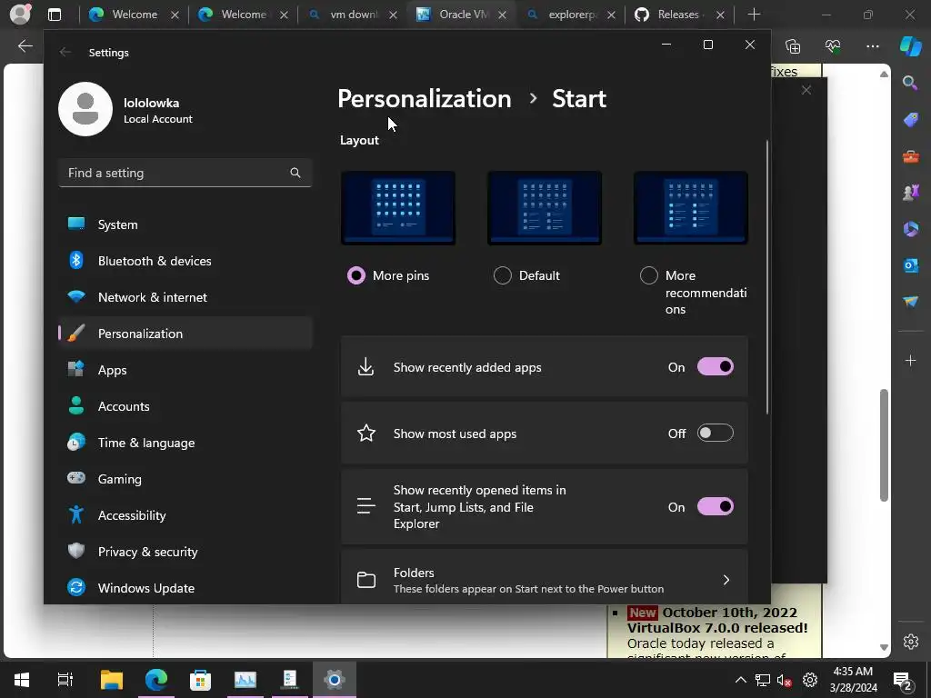Open Edge Settings and more ellipsis menu

coord(872,45)
